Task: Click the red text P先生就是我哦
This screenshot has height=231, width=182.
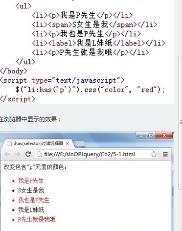Action: [x=37, y=220]
